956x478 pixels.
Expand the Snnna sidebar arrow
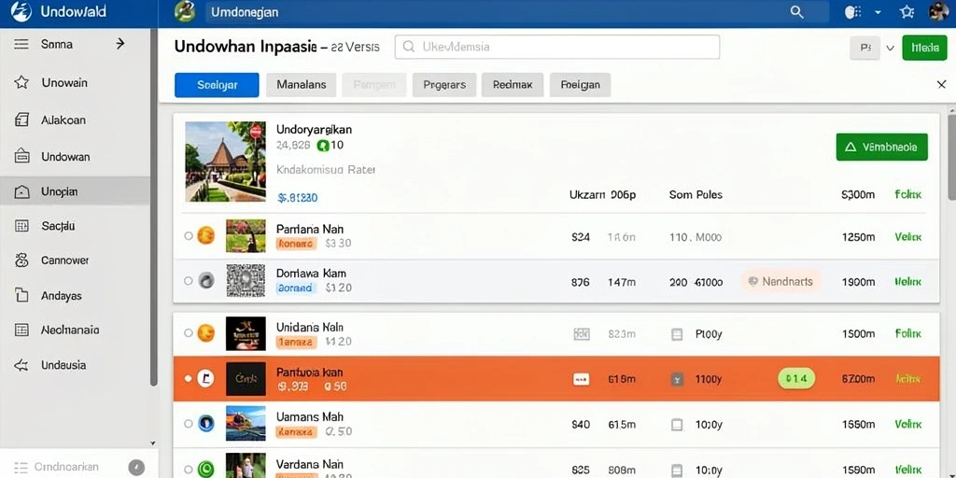point(120,44)
